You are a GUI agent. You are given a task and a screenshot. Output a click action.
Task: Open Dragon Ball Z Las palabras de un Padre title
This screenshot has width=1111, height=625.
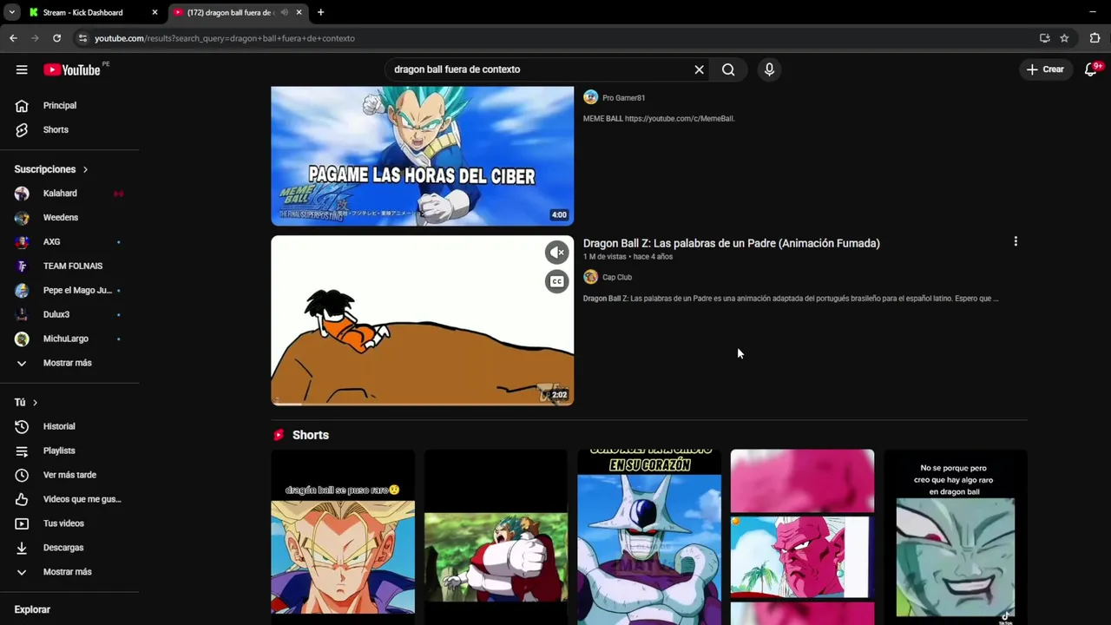[731, 244]
